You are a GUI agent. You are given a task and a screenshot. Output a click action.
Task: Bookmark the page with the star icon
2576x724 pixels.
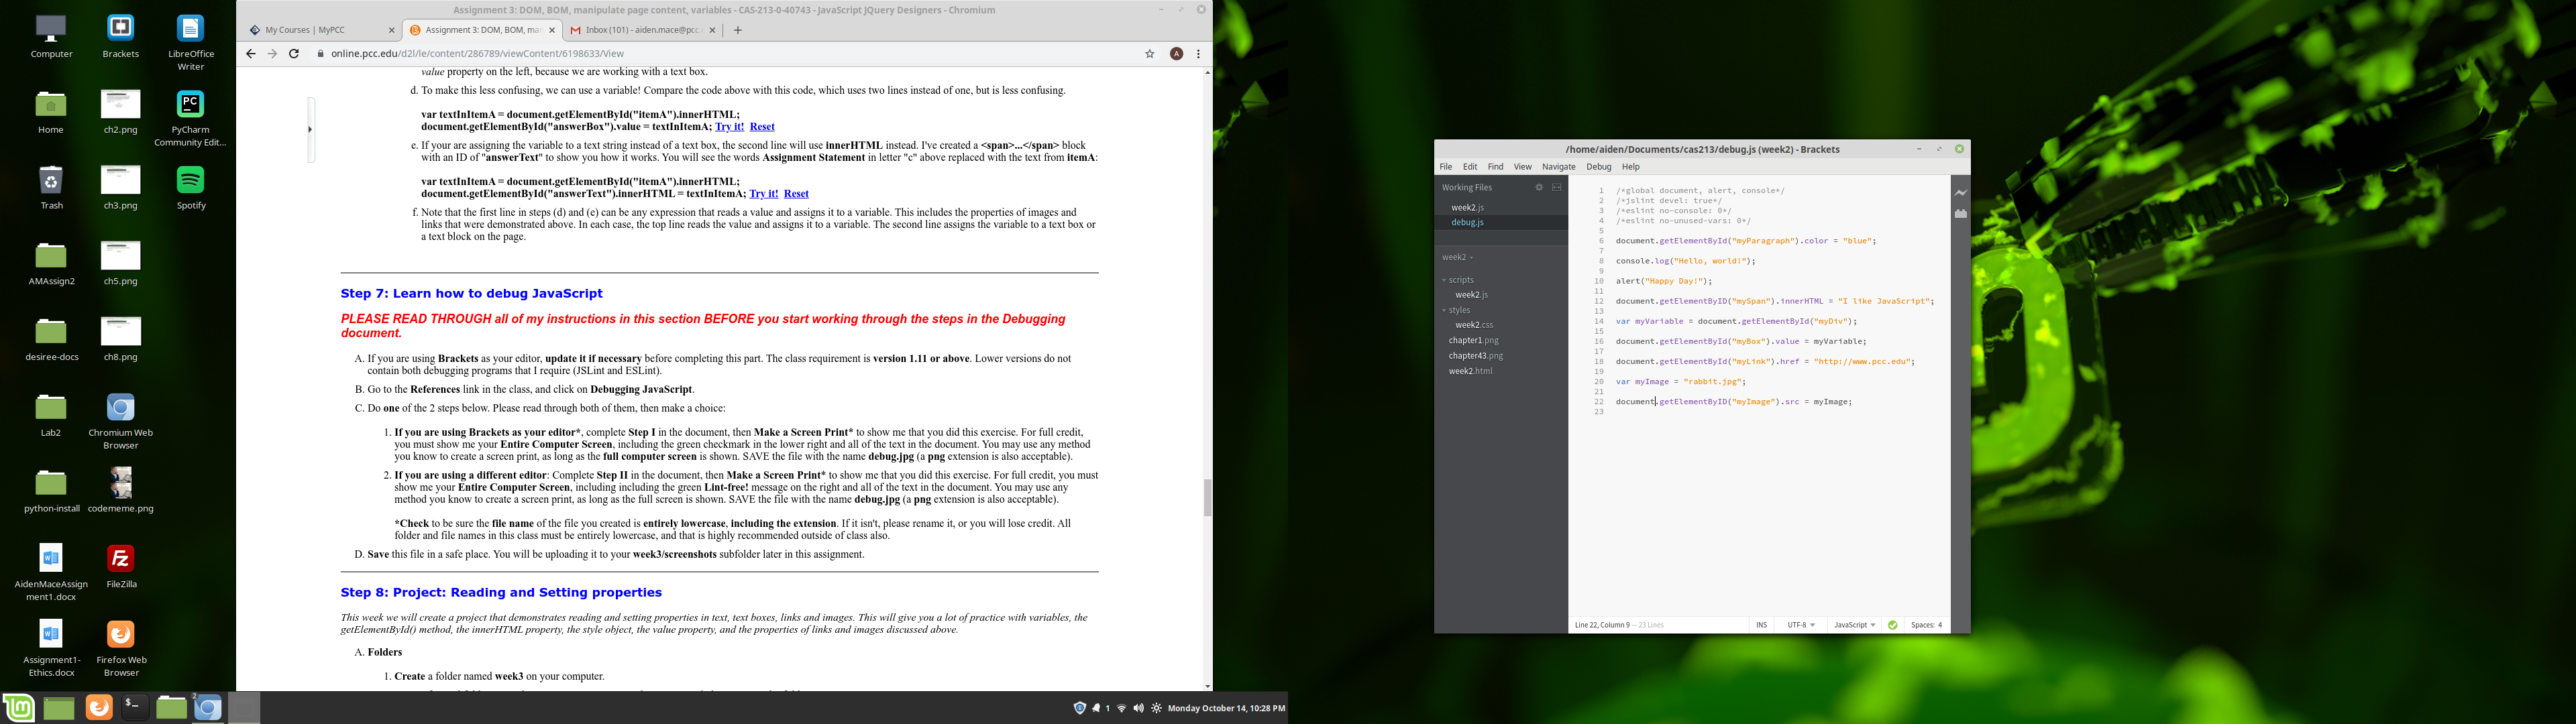point(1150,54)
